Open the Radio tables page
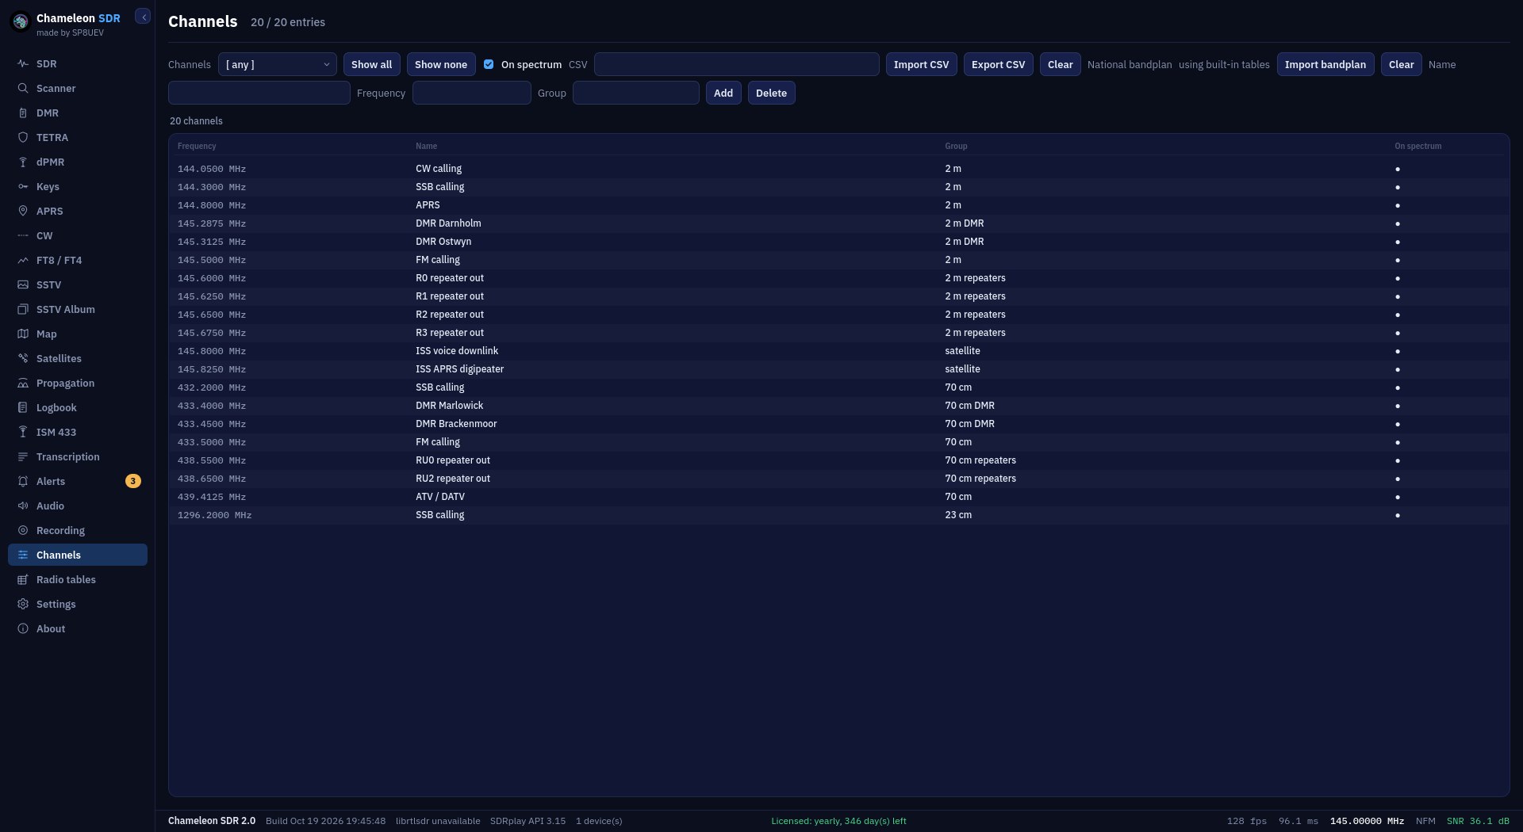Image resolution: width=1523 pixels, height=832 pixels. click(78, 580)
